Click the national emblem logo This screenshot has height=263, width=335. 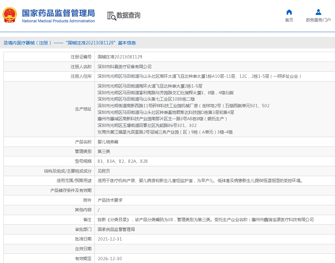10,15
